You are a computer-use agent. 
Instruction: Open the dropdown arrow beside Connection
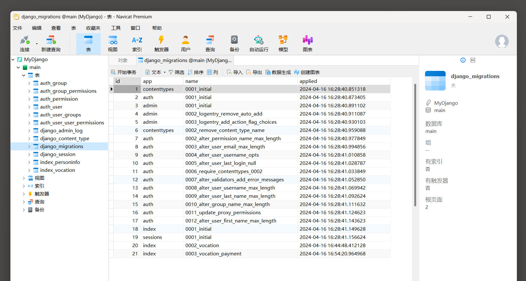coord(37,44)
